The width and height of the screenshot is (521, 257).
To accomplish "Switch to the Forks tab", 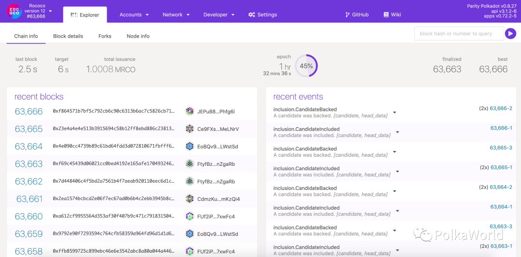I will click(x=105, y=36).
